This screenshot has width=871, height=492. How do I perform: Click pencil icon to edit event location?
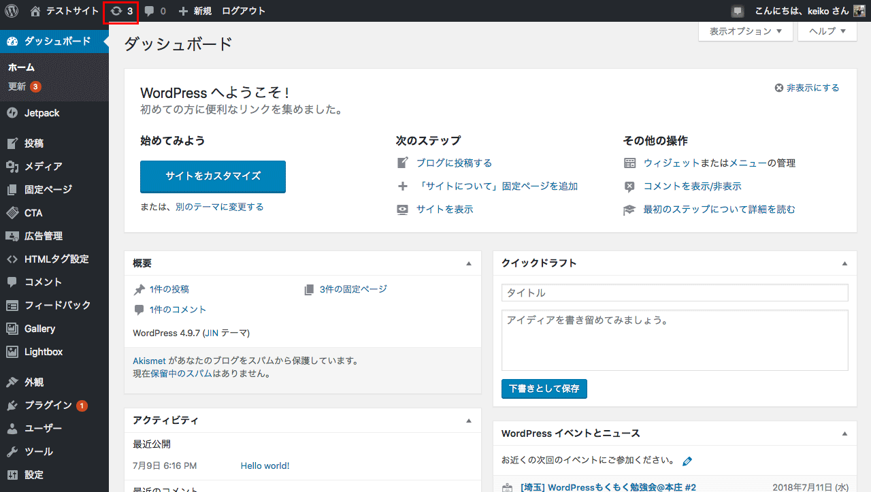point(687,461)
